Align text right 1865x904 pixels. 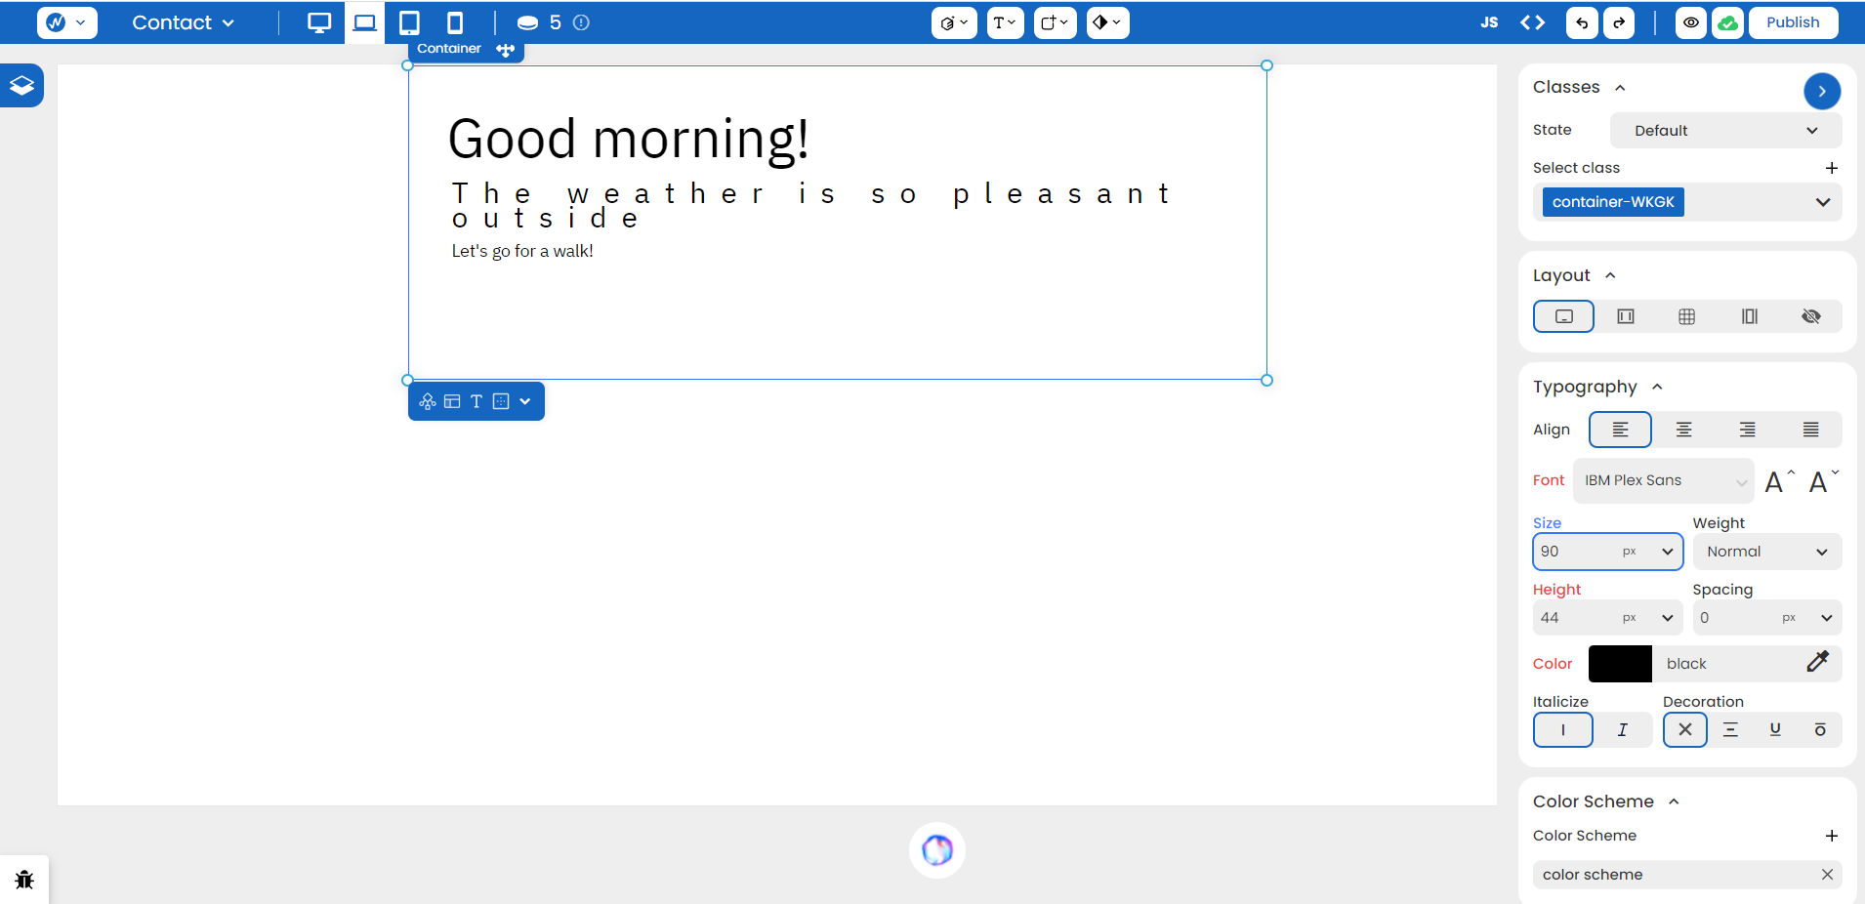[x=1748, y=430]
